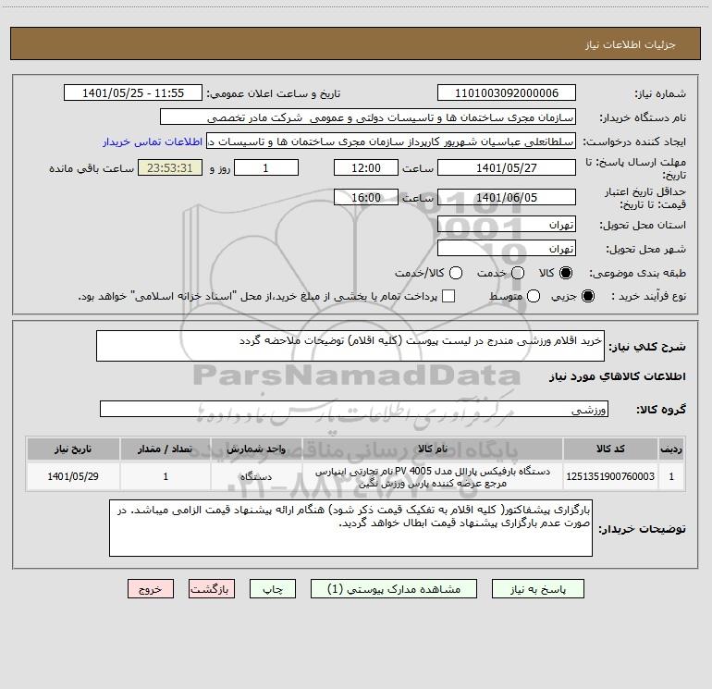This screenshot has width=712, height=689.
Task: Select the کالا radio button
Action: pyautogui.click(x=566, y=273)
